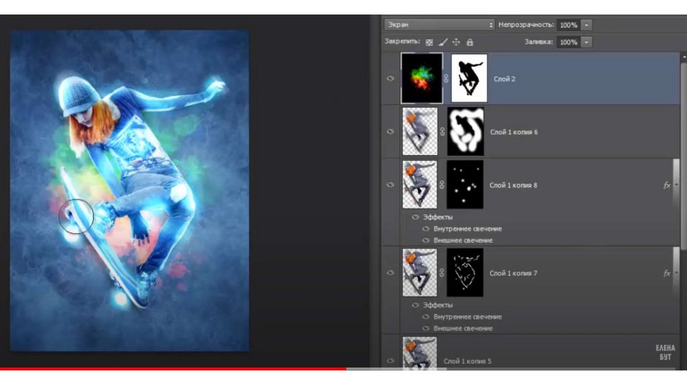
Task: Click Внутреннее свечение text under Слой 1 копия 7
Action: [468, 317]
